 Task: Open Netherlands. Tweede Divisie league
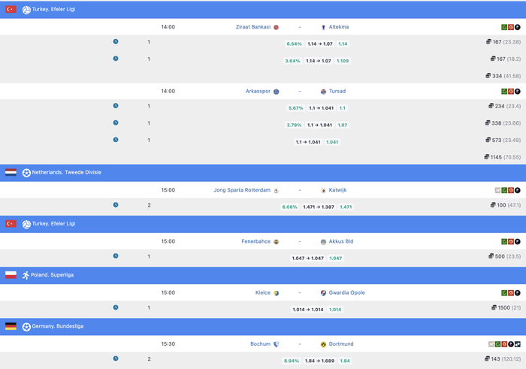(66, 172)
